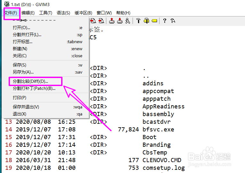Screen dimensions: 245x173
Task: Click the text 'apppatch' in the editor
Action: pyautogui.click(x=157, y=99)
